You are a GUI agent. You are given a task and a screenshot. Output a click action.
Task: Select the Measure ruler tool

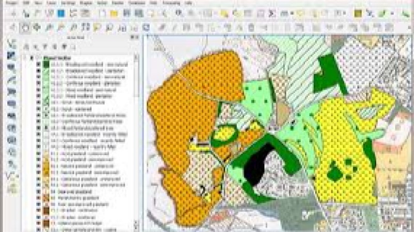(284, 13)
